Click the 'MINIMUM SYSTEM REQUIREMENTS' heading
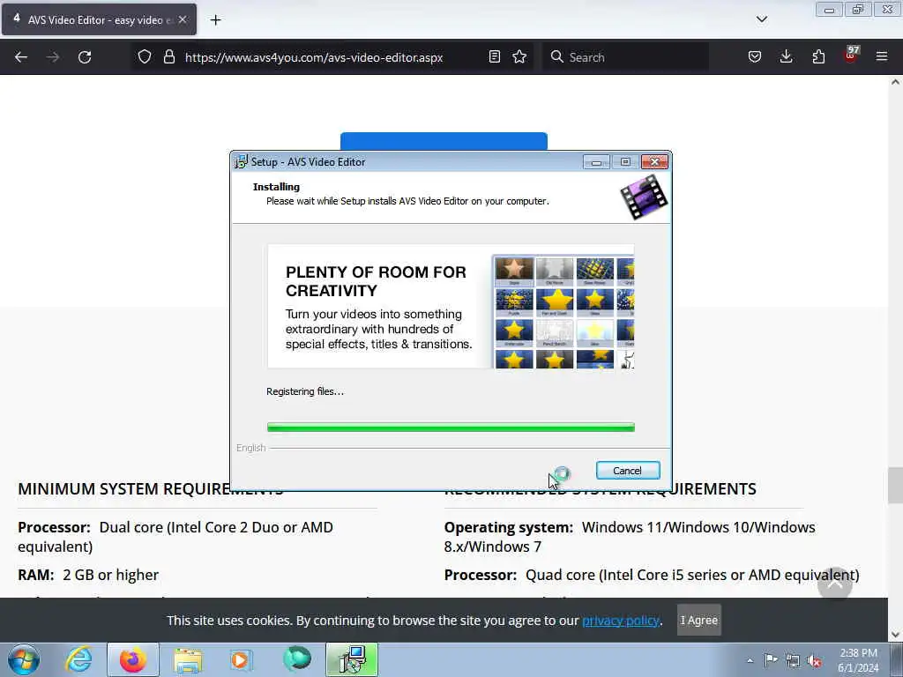903x677 pixels. point(150,488)
